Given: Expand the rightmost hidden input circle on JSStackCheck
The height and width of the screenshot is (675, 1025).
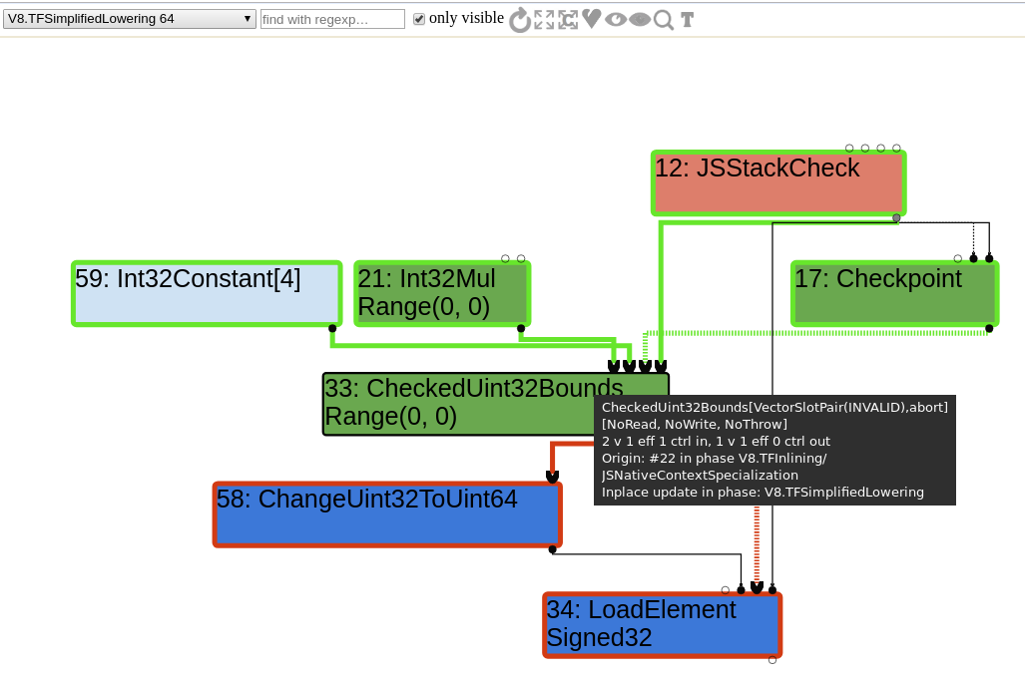Looking at the screenshot, I should [896, 149].
